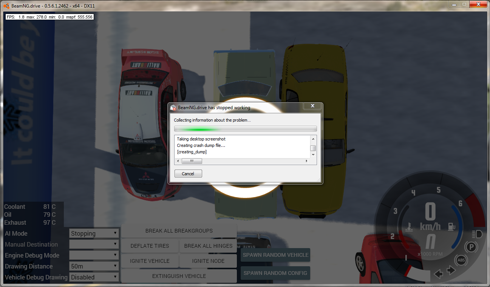The image size is (490, 287).
Task: Click the SPAWN RANDOM VEHICLE button
Action: point(275,255)
